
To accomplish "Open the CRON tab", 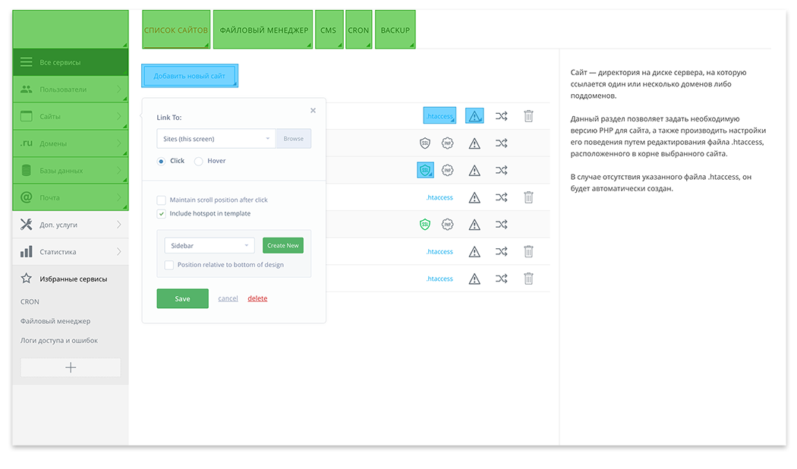I will pos(358,30).
